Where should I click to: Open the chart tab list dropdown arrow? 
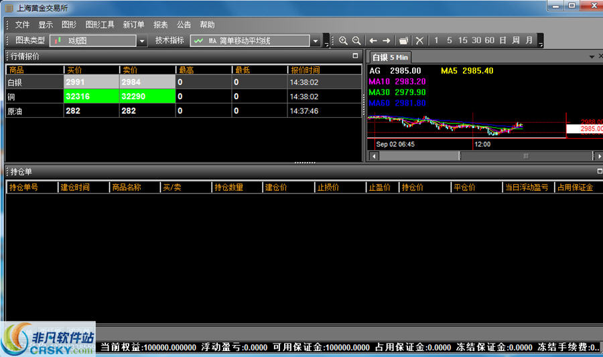tap(592, 56)
